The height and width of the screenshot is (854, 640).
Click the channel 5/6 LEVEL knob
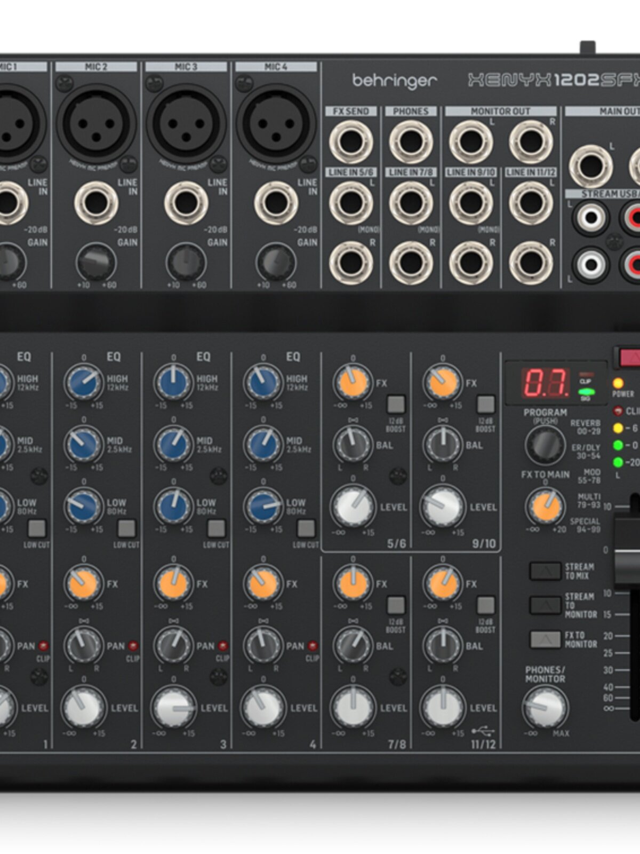pos(353,507)
